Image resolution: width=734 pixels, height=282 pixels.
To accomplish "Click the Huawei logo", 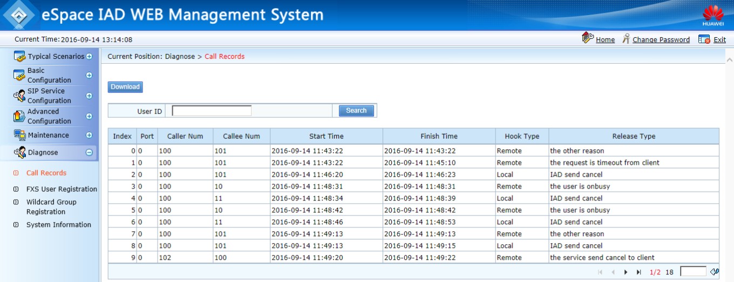I will [x=713, y=15].
